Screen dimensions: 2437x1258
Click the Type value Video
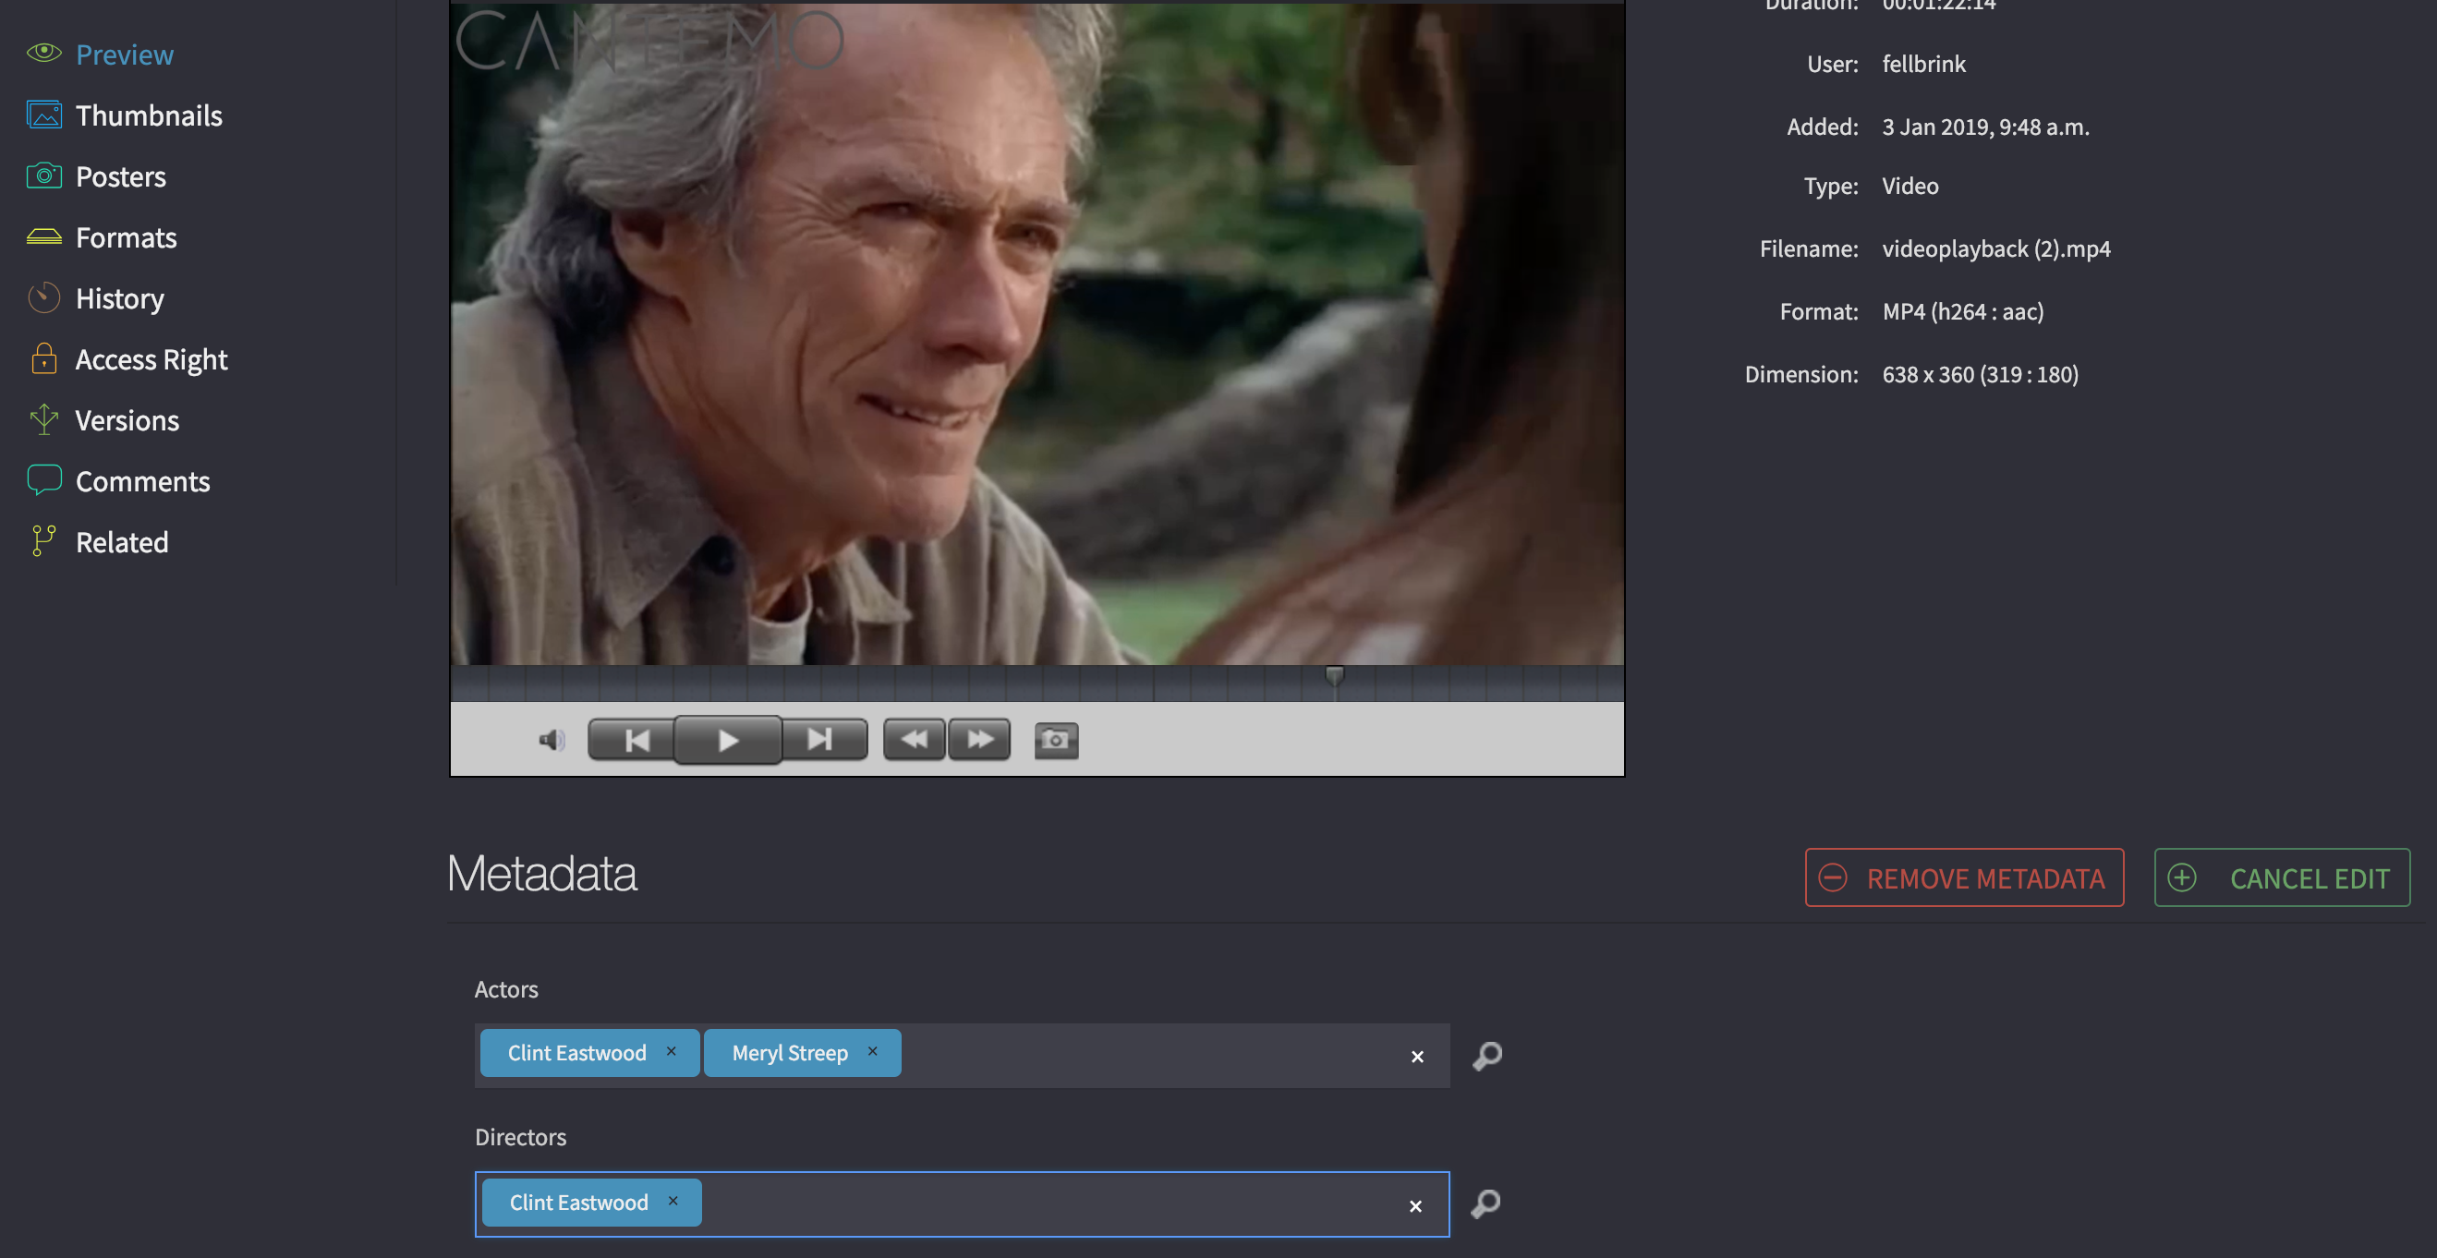(x=1910, y=186)
